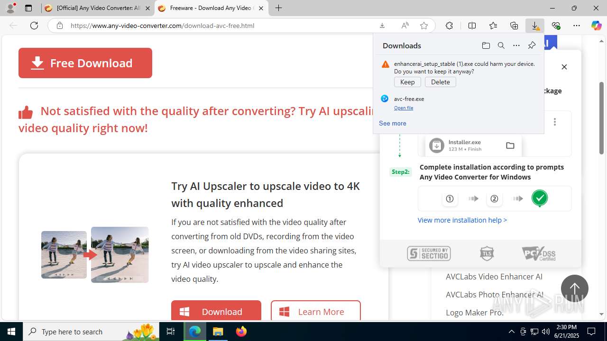The image size is (607, 341).
Task: Click the scroll-to-top arrow button
Action: pyautogui.click(x=575, y=288)
